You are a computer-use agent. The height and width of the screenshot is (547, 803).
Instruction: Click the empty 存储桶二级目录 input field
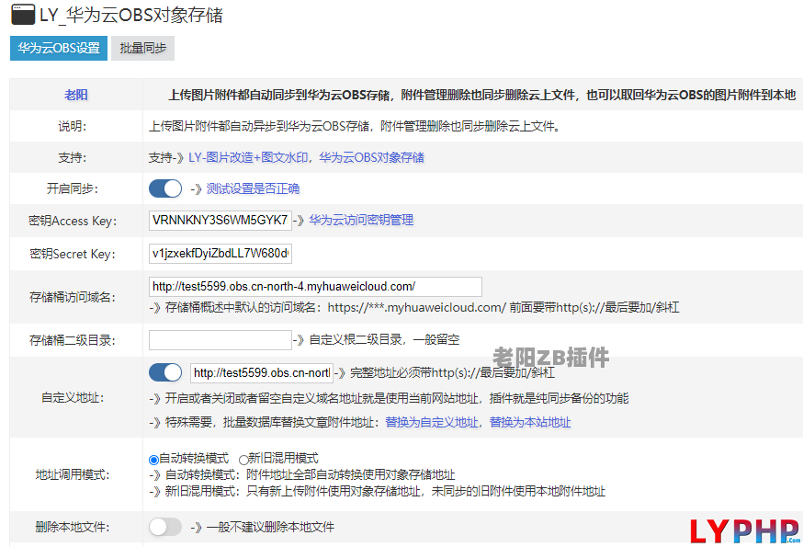click(221, 340)
